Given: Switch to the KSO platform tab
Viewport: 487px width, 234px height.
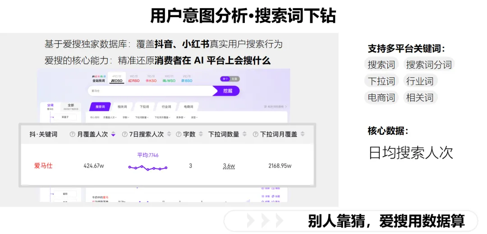Looking at the screenshot, I should tap(151, 79).
